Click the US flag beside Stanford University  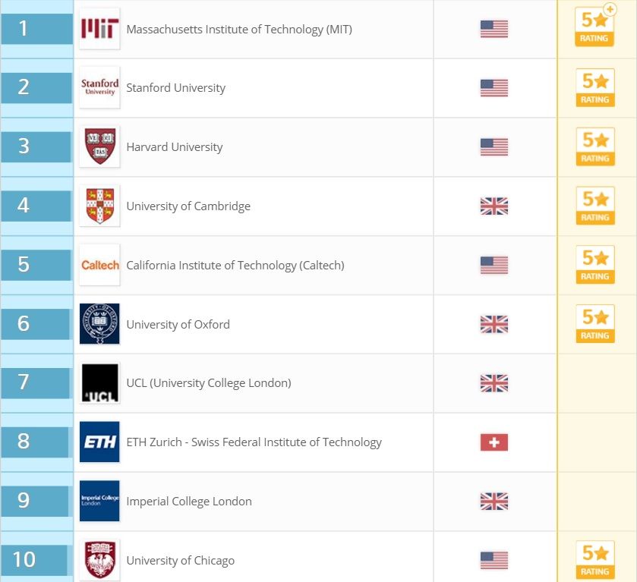pos(494,88)
